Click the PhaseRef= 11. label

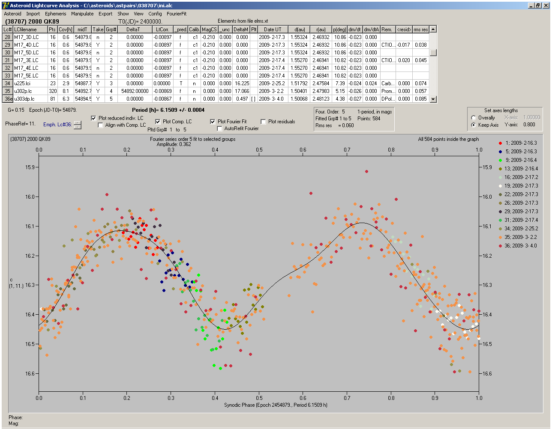(20, 124)
